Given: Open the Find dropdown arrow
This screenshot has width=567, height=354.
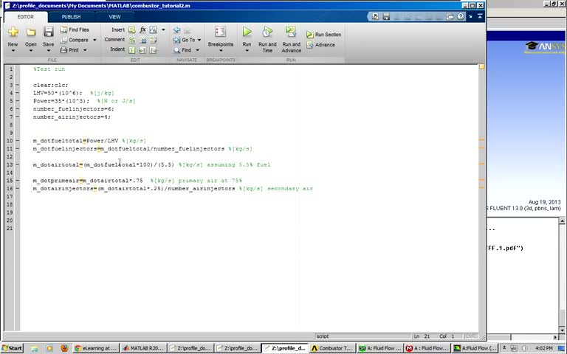Looking at the screenshot, I should pos(197,50).
